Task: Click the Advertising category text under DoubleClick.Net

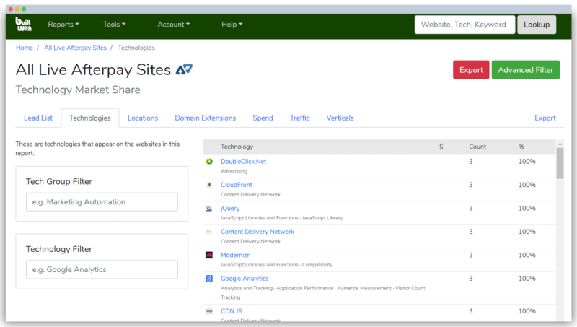Action: click(234, 171)
